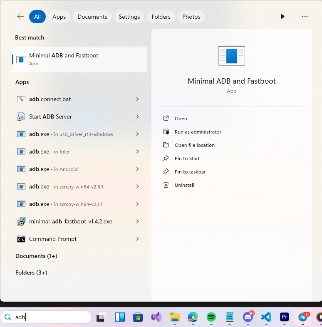Choose Run as administrator
Screen dimensions: 322x327
coord(198,132)
